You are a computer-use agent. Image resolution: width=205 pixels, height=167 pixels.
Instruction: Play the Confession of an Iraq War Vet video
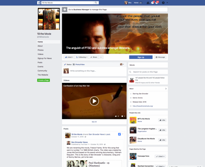(x=94, y=101)
